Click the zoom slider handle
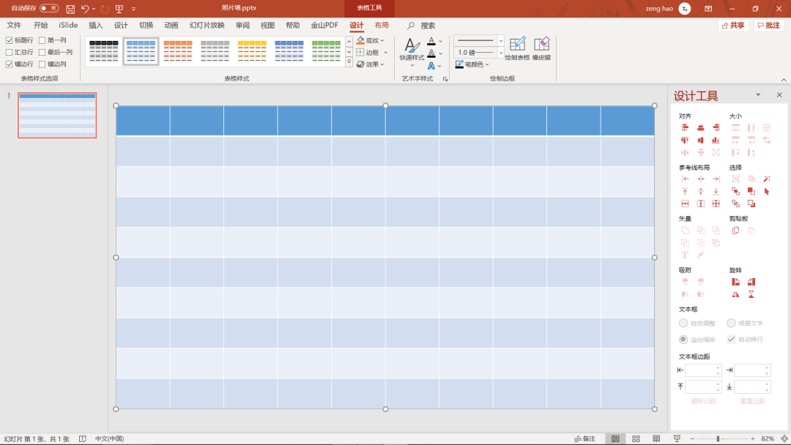791x445 pixels. [717, 439]
